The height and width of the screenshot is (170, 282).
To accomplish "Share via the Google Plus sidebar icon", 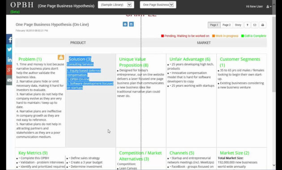I will point(9,70).
